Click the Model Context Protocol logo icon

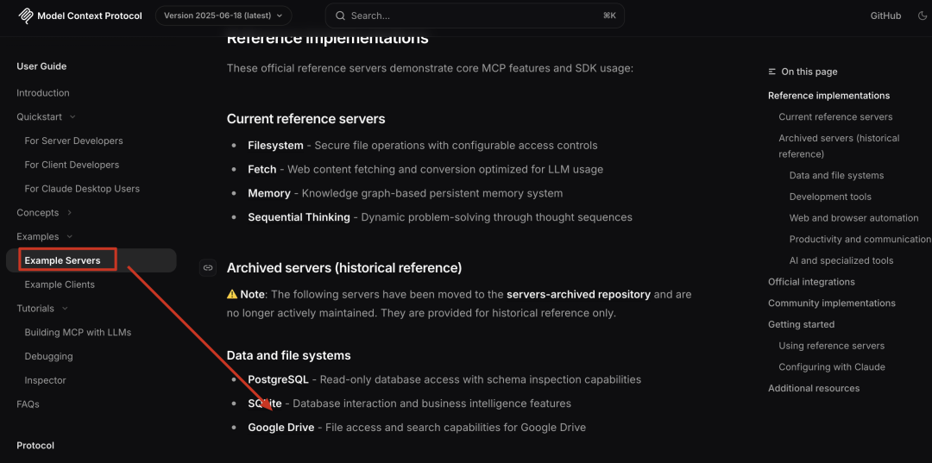click(26, 16)
